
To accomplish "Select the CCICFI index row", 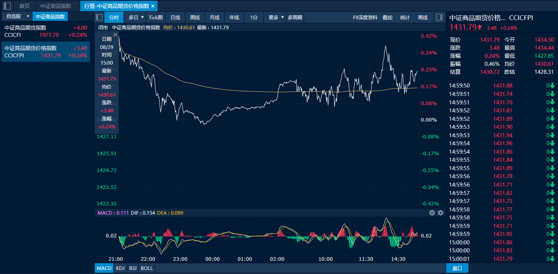I will pos(45,31).
